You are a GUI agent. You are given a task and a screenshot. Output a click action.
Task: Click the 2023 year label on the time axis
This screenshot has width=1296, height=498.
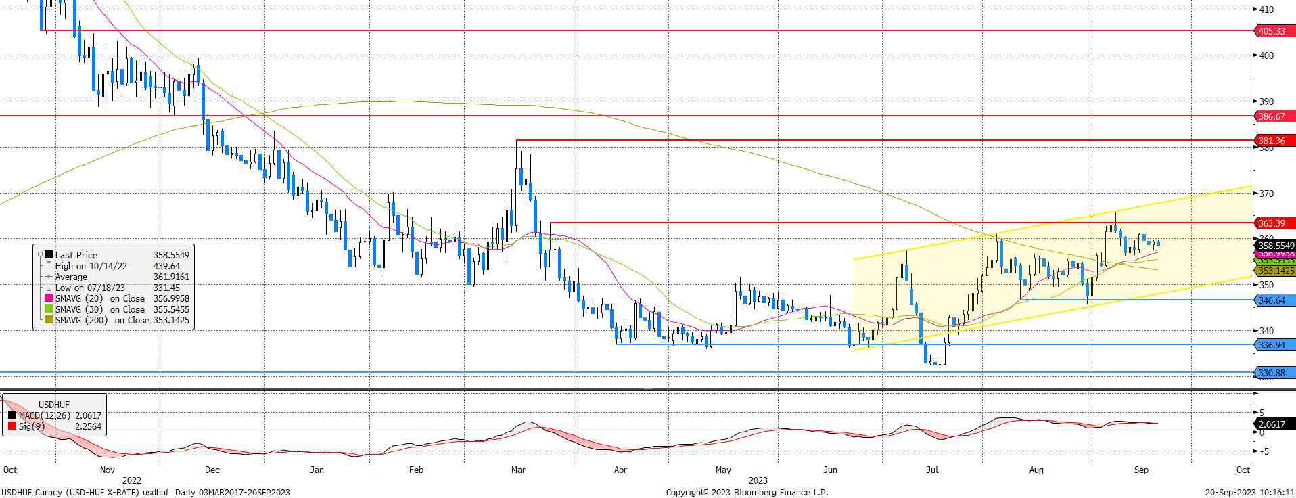point(758,480)
